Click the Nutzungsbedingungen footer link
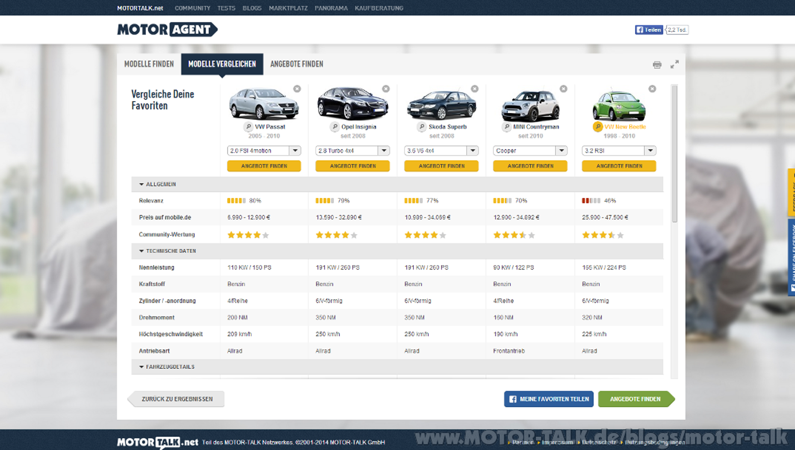The width and height of the screenshot is (795, 450). (x=655, y=442)
